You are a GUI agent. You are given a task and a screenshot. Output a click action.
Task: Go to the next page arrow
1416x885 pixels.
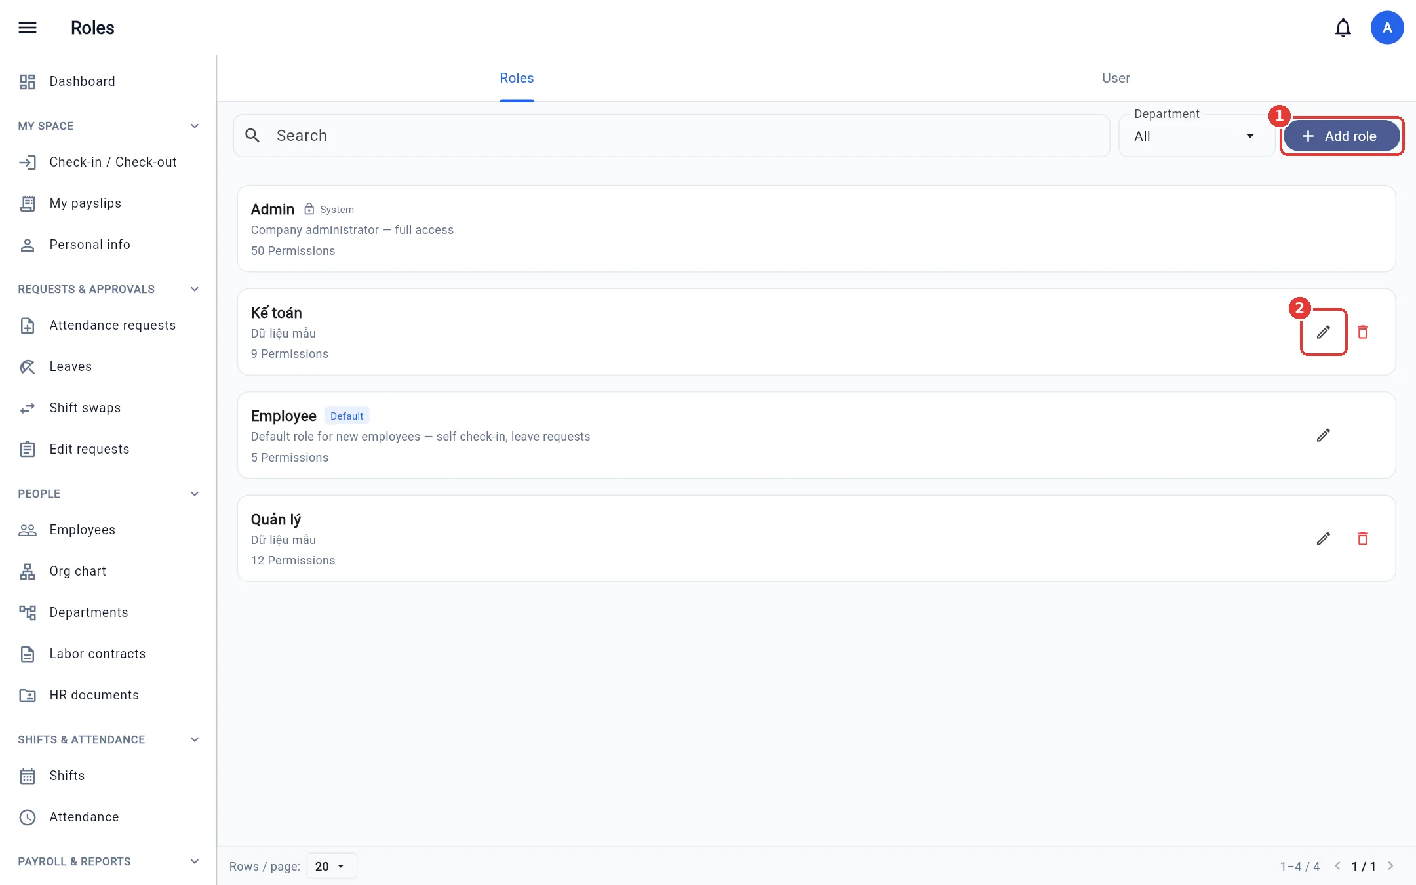[x=1390, y=866]
